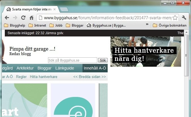Close the 'Svarta menyn följer inte' tab
This screenshot has height=117, width=191.
coord(55,9)
